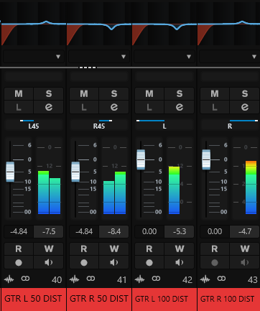Toggle Listen on GTR R 100 DIST

pos(215,107)
